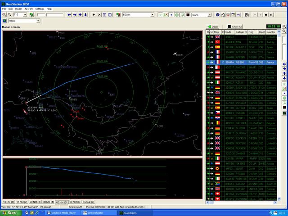
Task: Toggle the waypoints display button in toolbar
Action: click(160, 15)
